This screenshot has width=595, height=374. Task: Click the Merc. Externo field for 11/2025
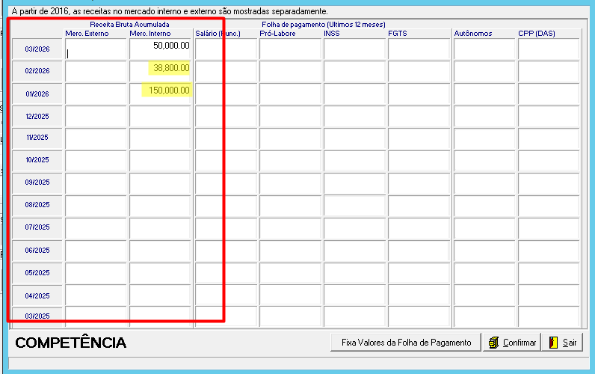point(96,138)
